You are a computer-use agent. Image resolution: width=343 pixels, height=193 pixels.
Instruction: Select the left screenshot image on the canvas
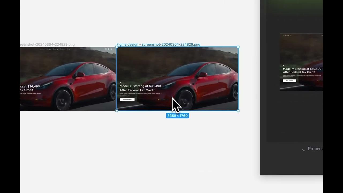[x=68, y=79]
